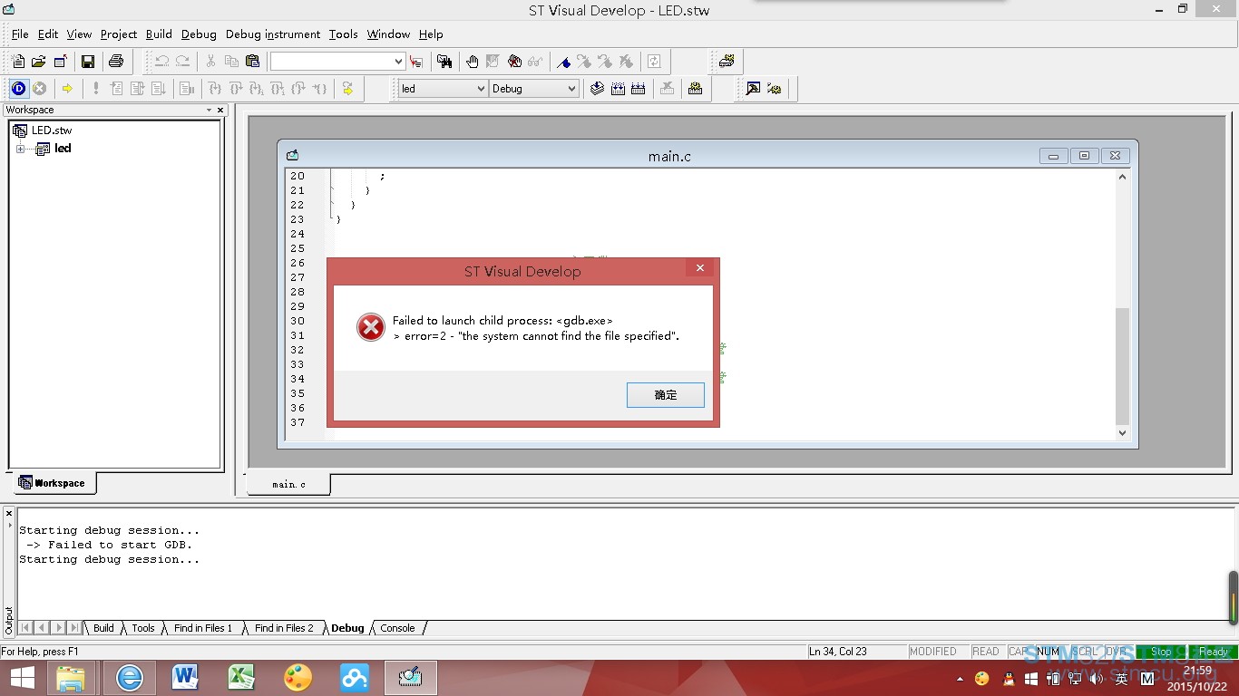Click the Print toolbar icon
Image resolution: width=1239 pixels, height=696 pixels.
[116, 62]
